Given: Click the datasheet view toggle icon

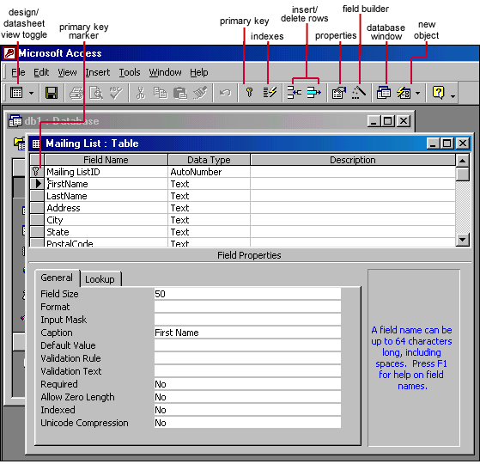Looking at the screenshot, I should [16, 93].
